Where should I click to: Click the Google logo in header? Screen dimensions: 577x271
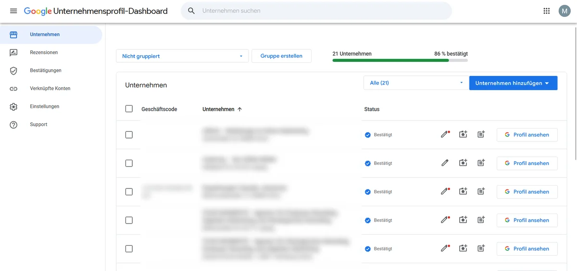click(x=38, y=11)
